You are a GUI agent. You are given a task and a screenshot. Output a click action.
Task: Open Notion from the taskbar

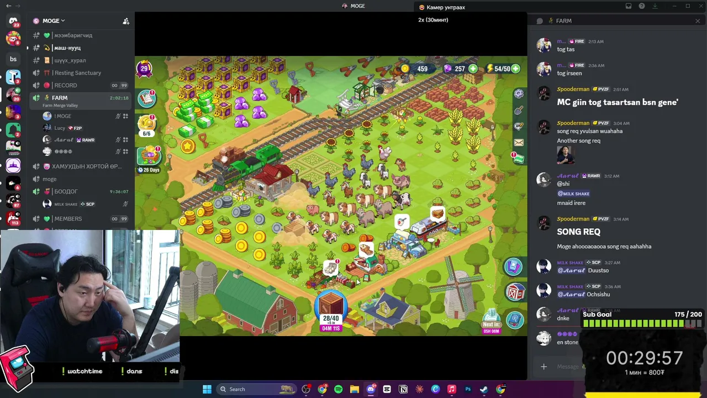[x=403, y=389]
